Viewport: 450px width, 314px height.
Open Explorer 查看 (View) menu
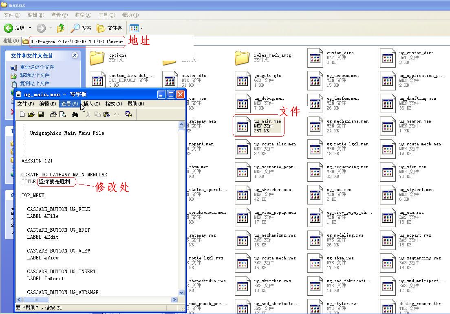click(x=60, y=15)
